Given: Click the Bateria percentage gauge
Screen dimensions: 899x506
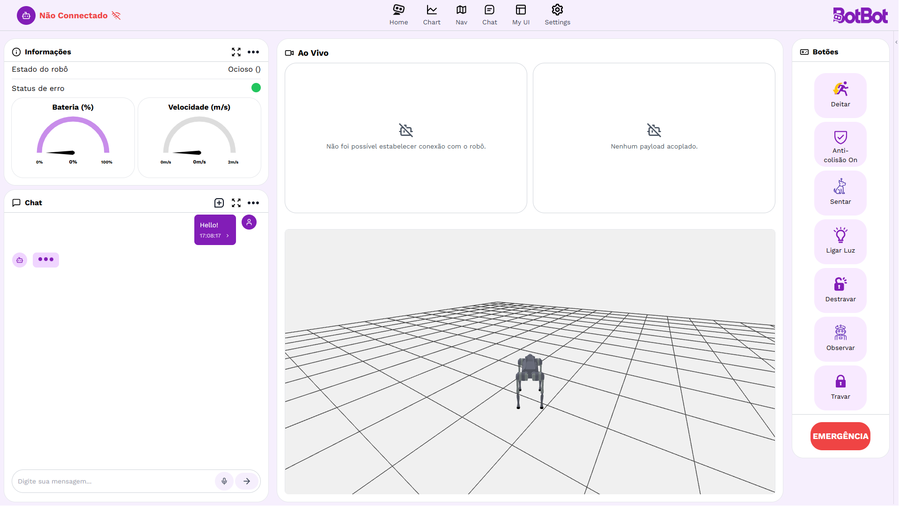Looking at the screenshot, I should click(x=73, y=138).
